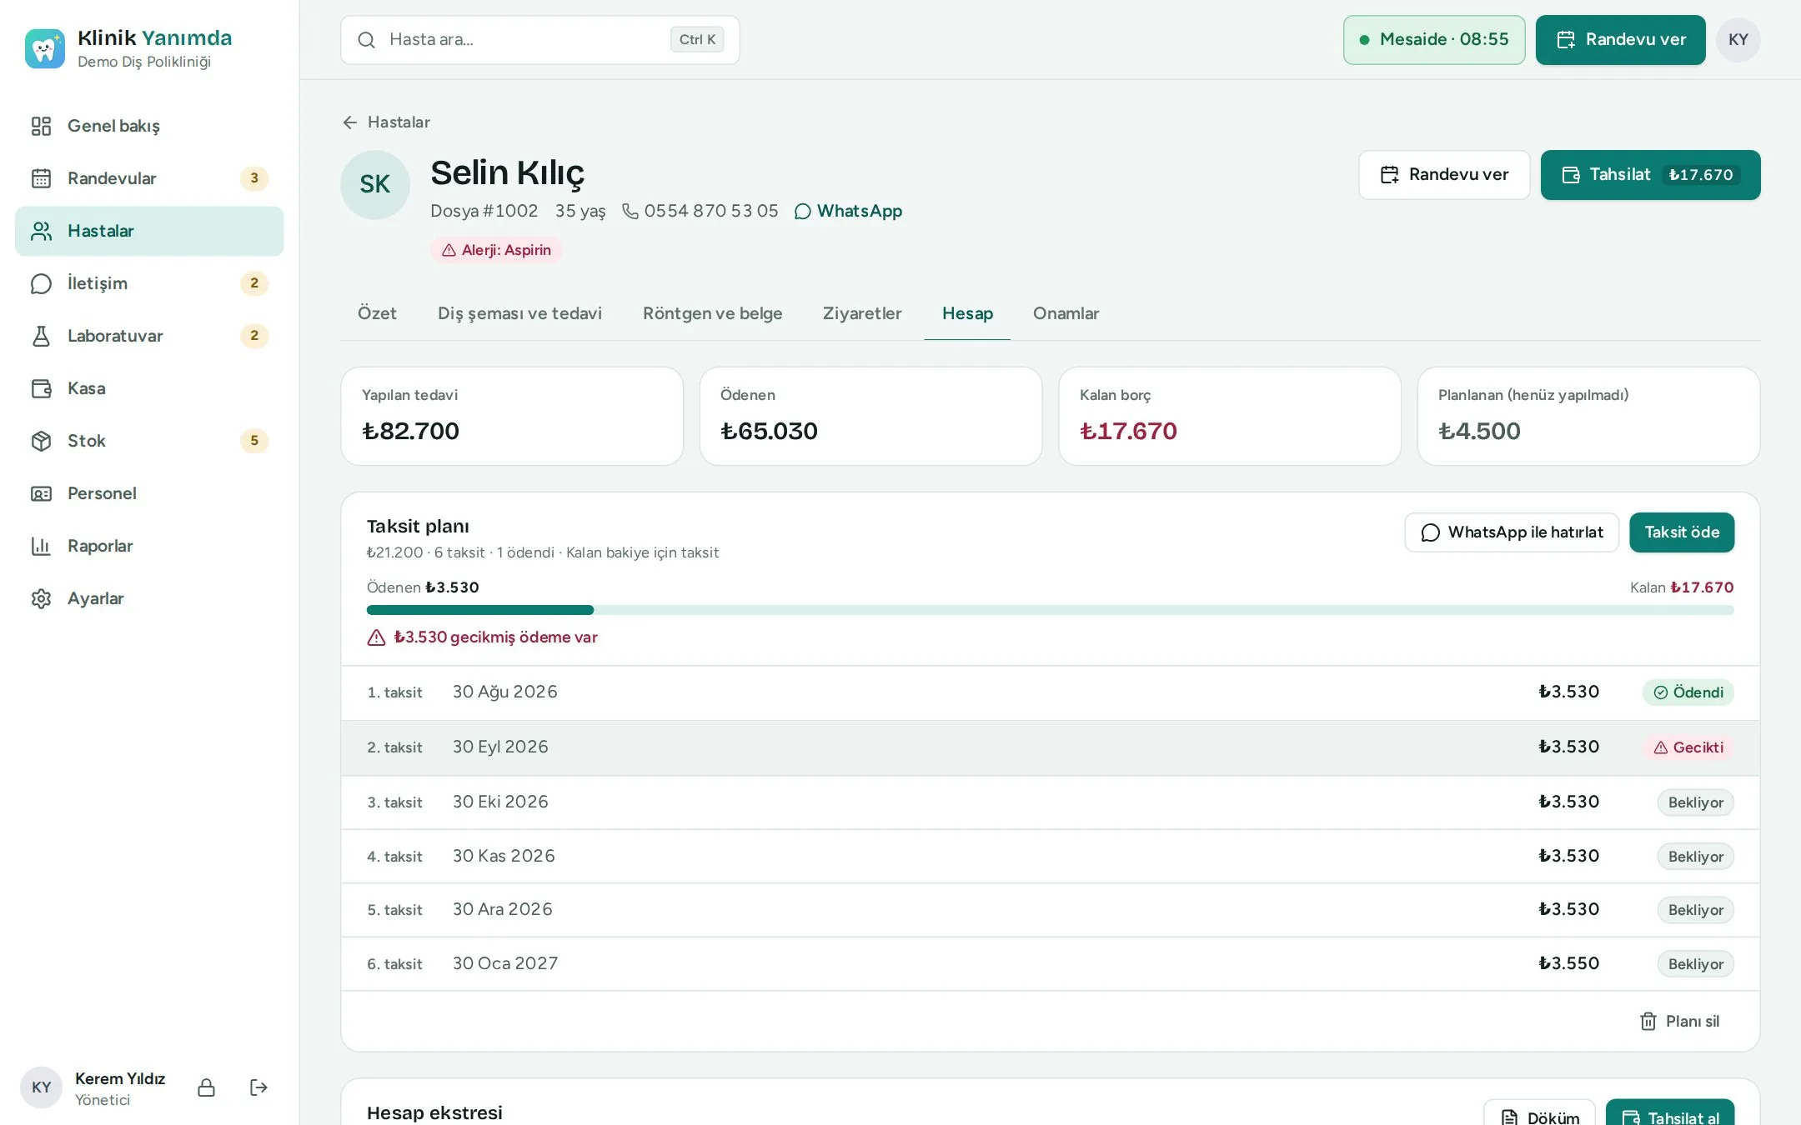1801x1125 pixels.
Task: Click the Alerji: Aspirin warning tag
Action: (x=496, y=250)
